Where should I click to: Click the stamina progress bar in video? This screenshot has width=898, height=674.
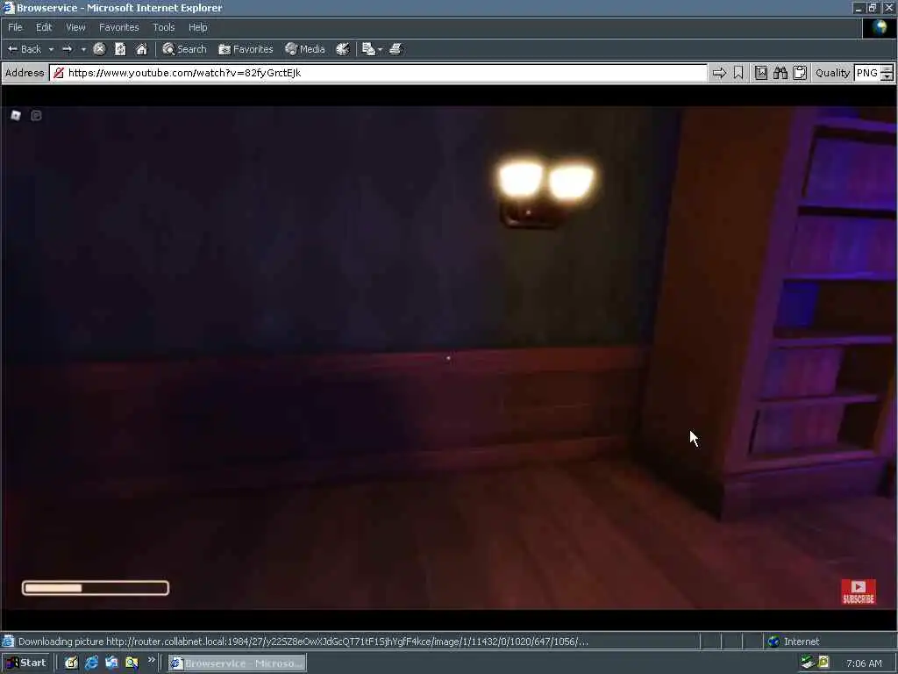tap(95, 588)
